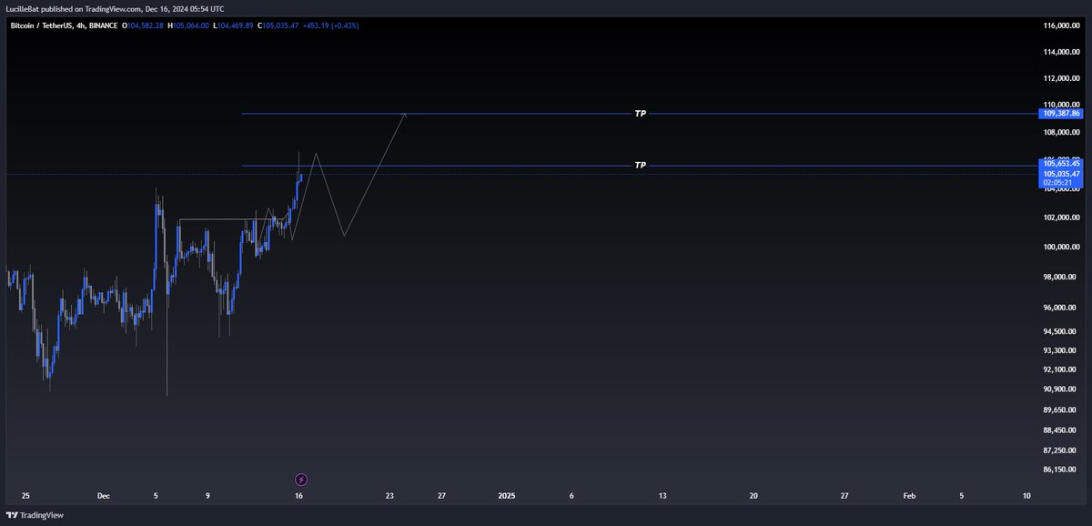
Task: Click the current price tag 105,035.47
Action: (1062, 173)
